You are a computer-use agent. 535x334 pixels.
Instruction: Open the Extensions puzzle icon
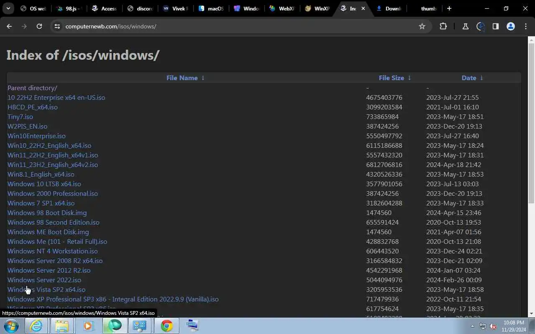pos(443,26)
